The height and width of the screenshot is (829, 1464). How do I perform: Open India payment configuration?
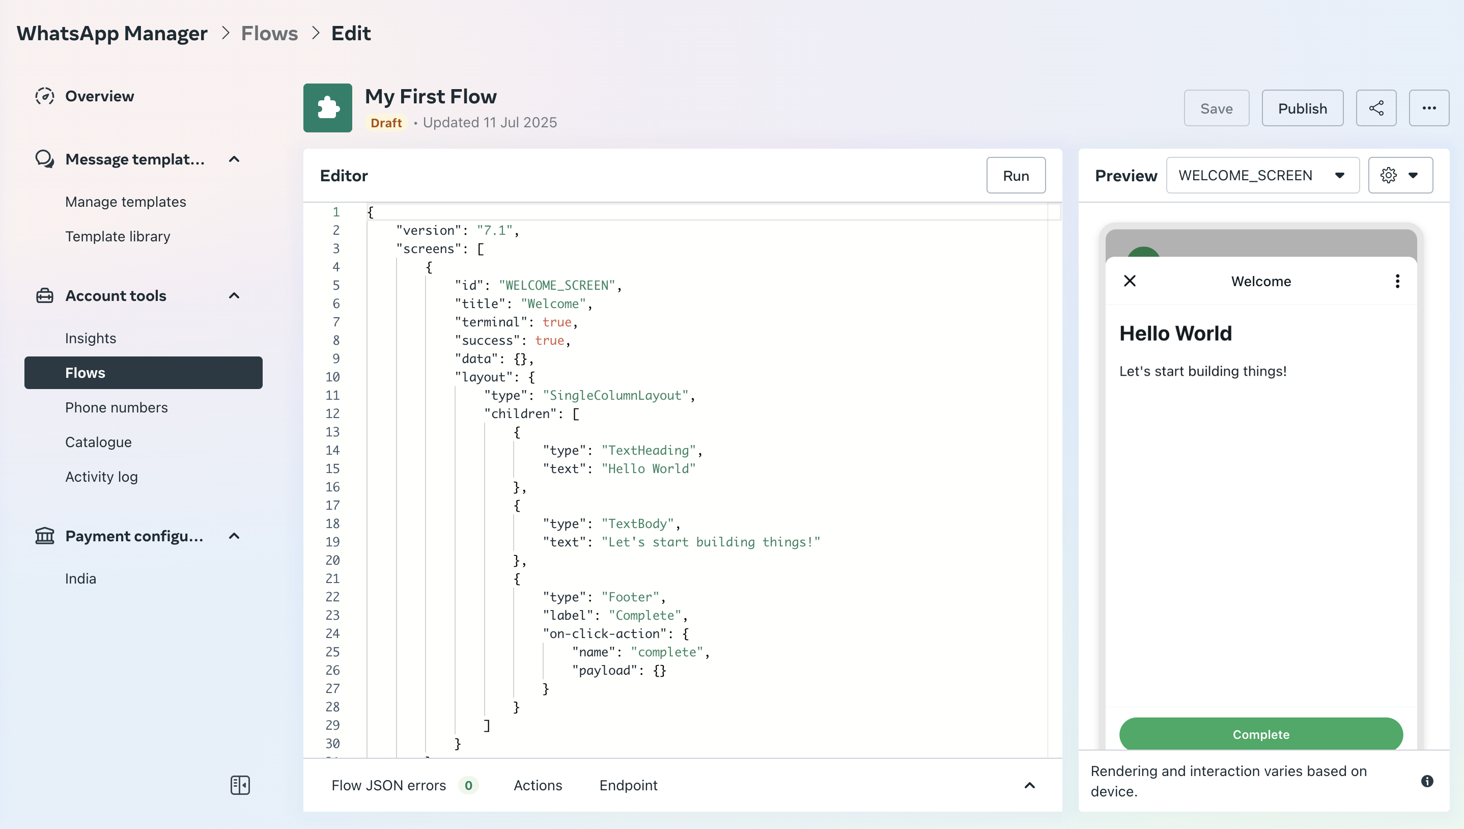click(81, 578)
